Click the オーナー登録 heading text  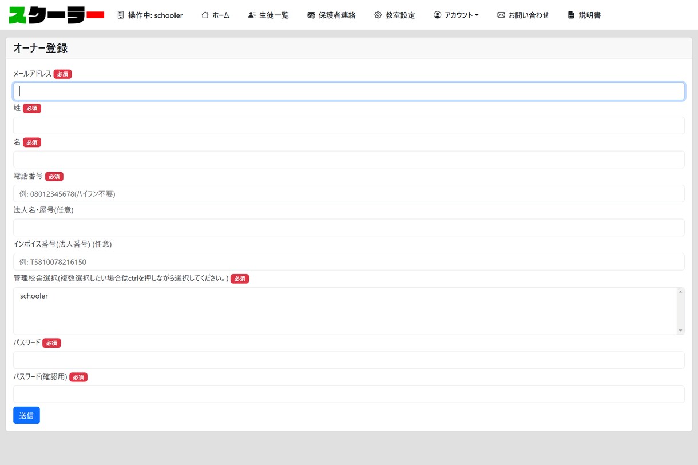41,49
